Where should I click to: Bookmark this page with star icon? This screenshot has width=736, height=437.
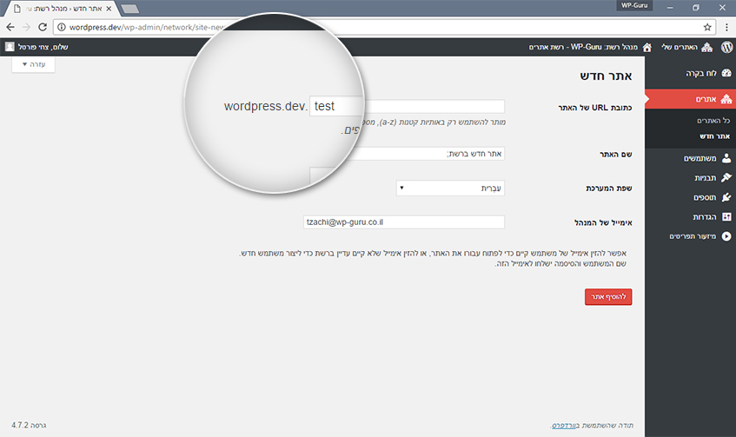(707, 27)
